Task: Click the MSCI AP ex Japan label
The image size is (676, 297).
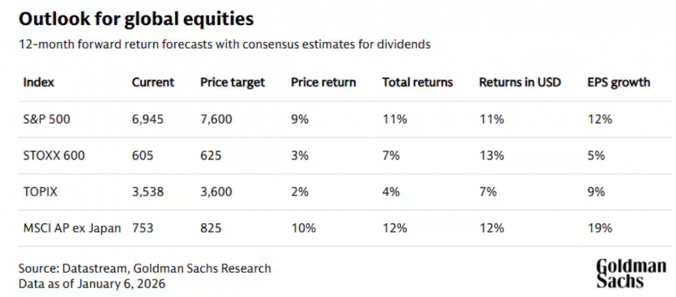Action: click(x=72, y=228)
